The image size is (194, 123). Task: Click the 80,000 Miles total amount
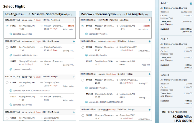tap(182, 117)
